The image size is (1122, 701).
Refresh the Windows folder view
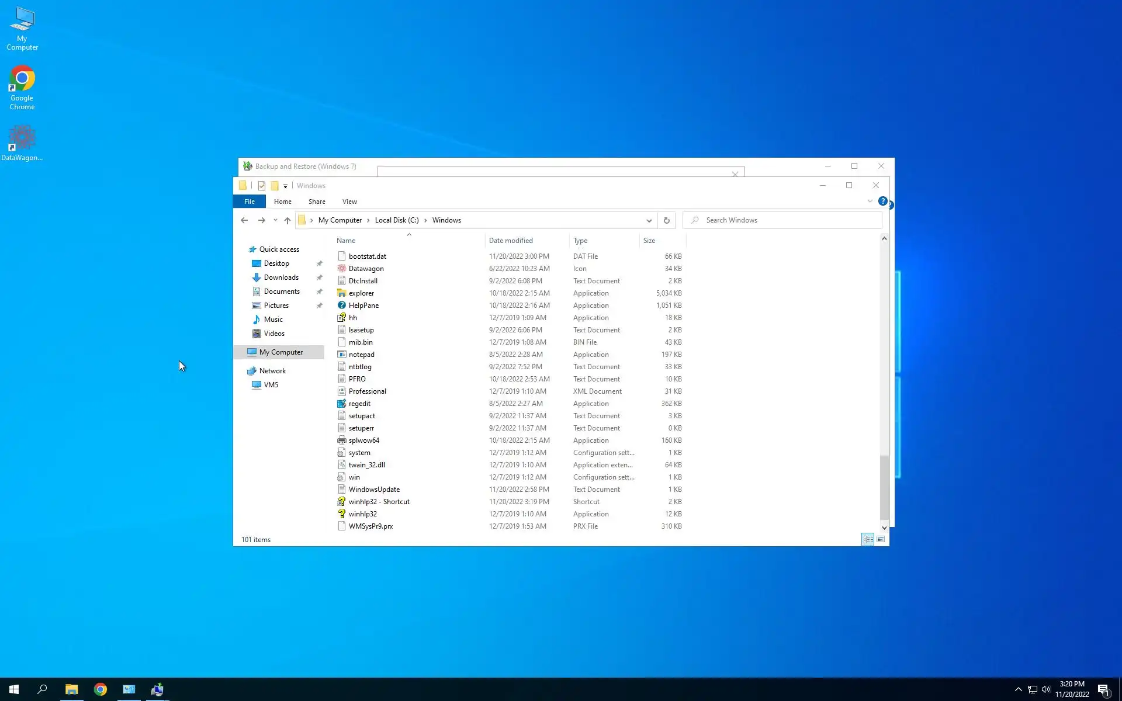(666, 220)
